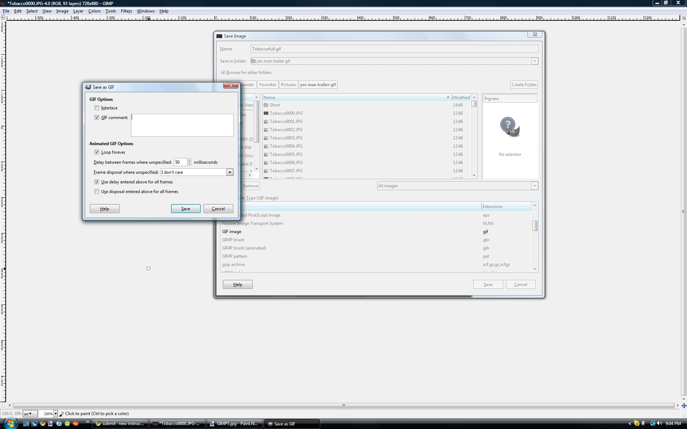The image size is (687, 429).
Task: Increase frame delay with spinner up arrow
Action: [190, 160]
